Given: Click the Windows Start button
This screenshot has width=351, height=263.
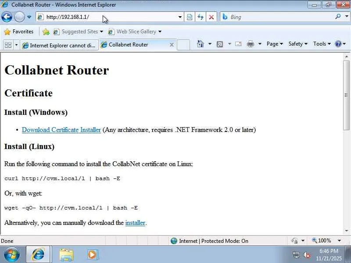Looking at the screenshot, I should 12,255.
